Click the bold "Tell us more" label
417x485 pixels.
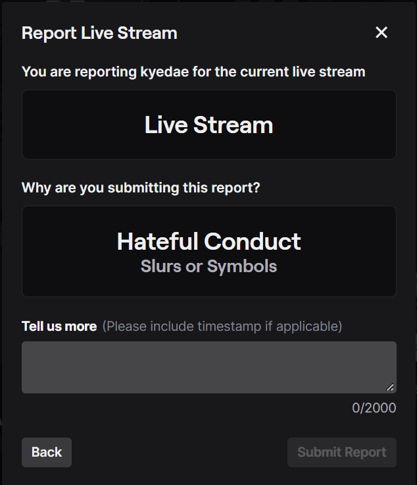tap(59, 326)
